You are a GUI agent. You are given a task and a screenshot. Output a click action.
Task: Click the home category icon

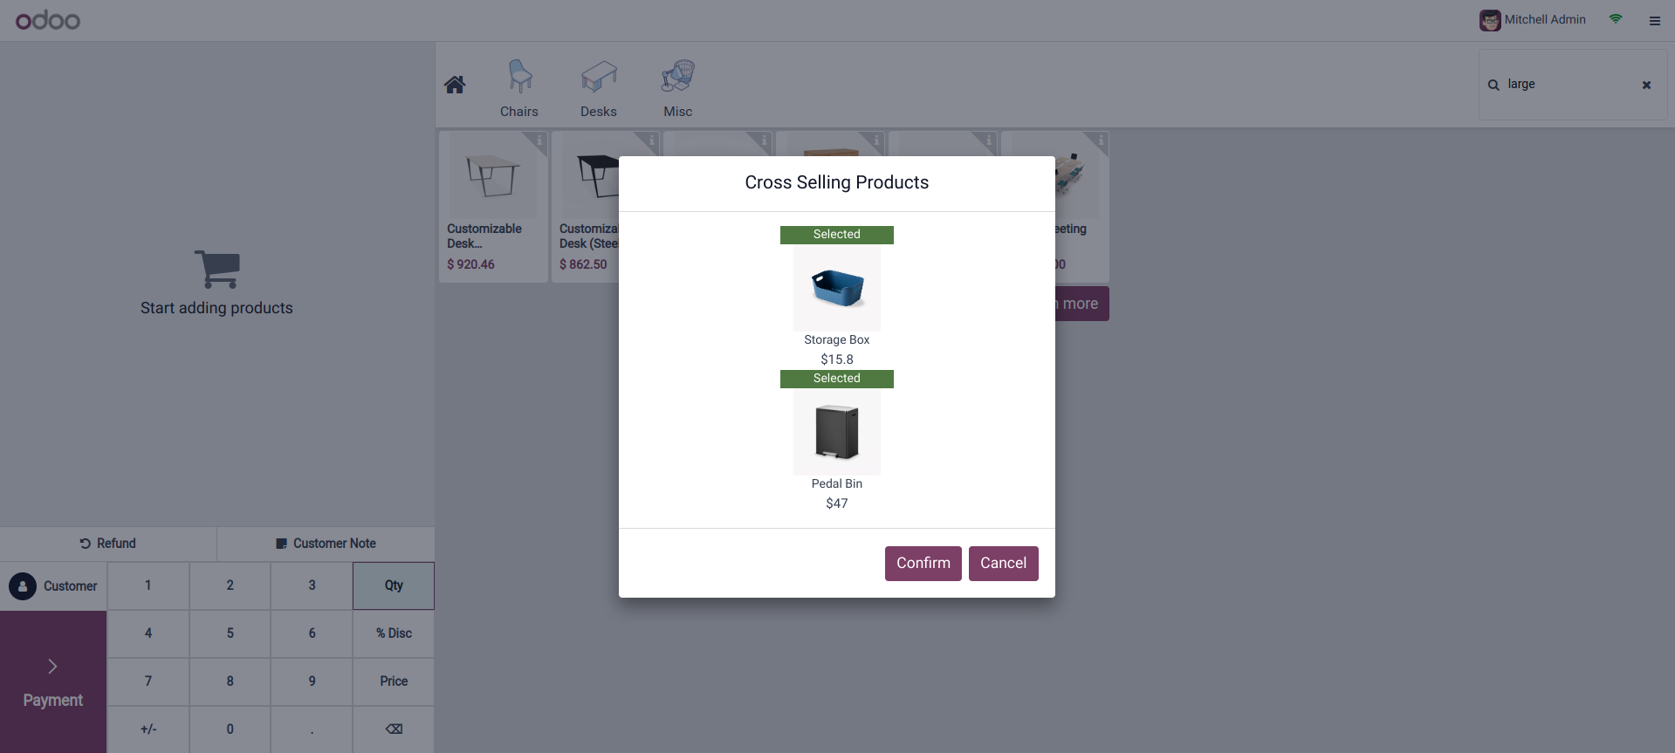coord(455,85)
